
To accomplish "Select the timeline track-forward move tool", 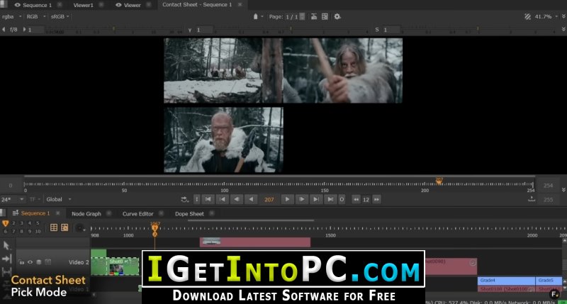I will (6, 259).
